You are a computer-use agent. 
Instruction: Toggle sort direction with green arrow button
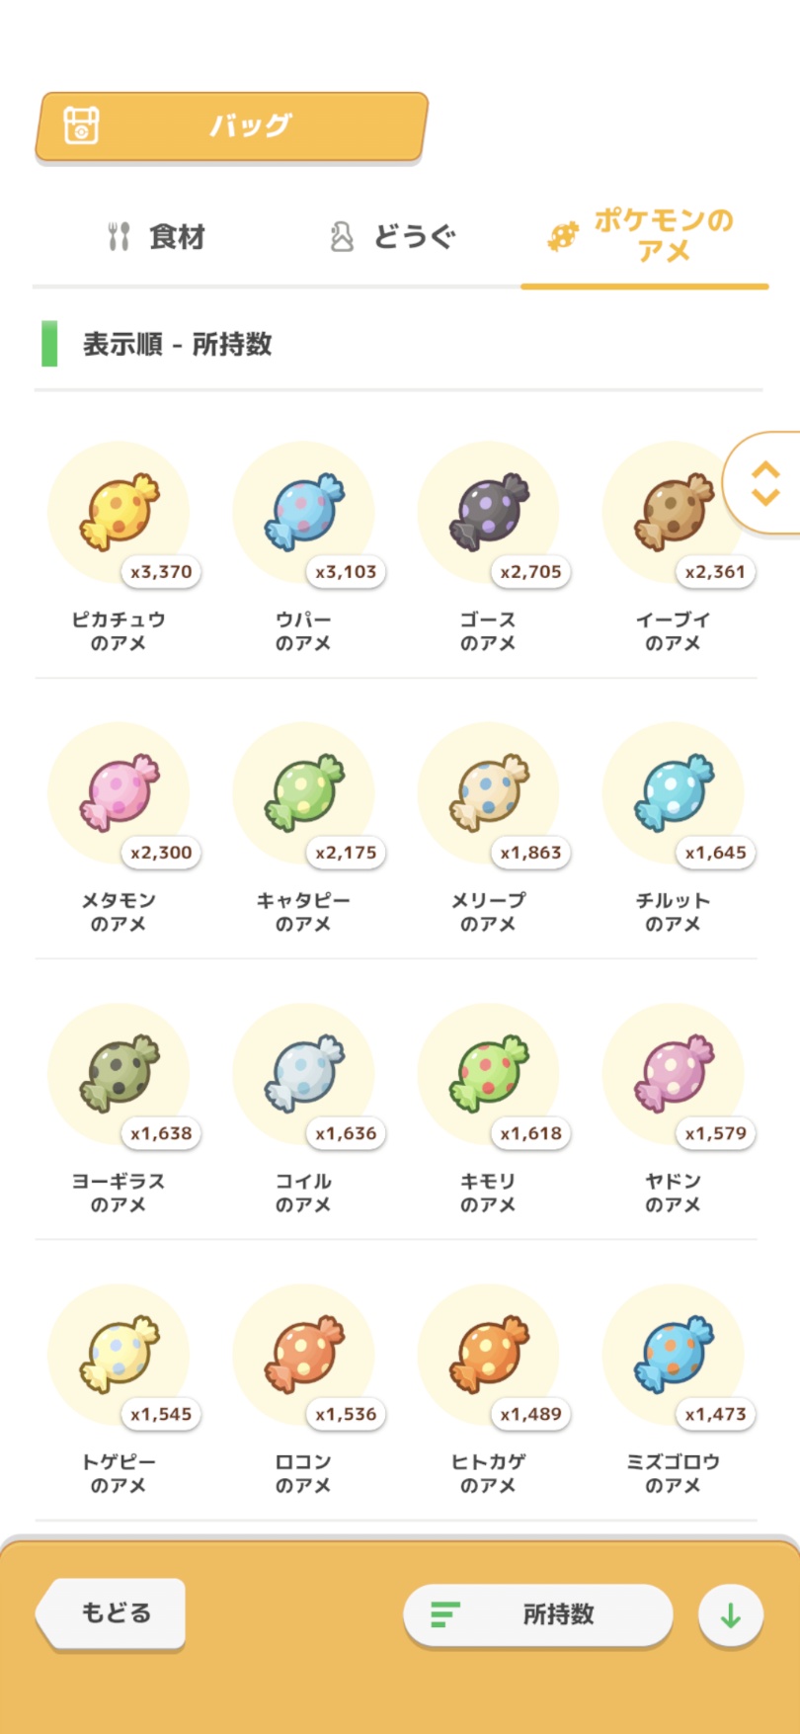coord(730,1615)
